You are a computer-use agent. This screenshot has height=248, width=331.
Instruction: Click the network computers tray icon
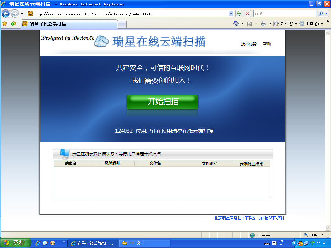[x=306, y=243]
